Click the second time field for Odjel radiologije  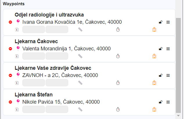(57, 30)
